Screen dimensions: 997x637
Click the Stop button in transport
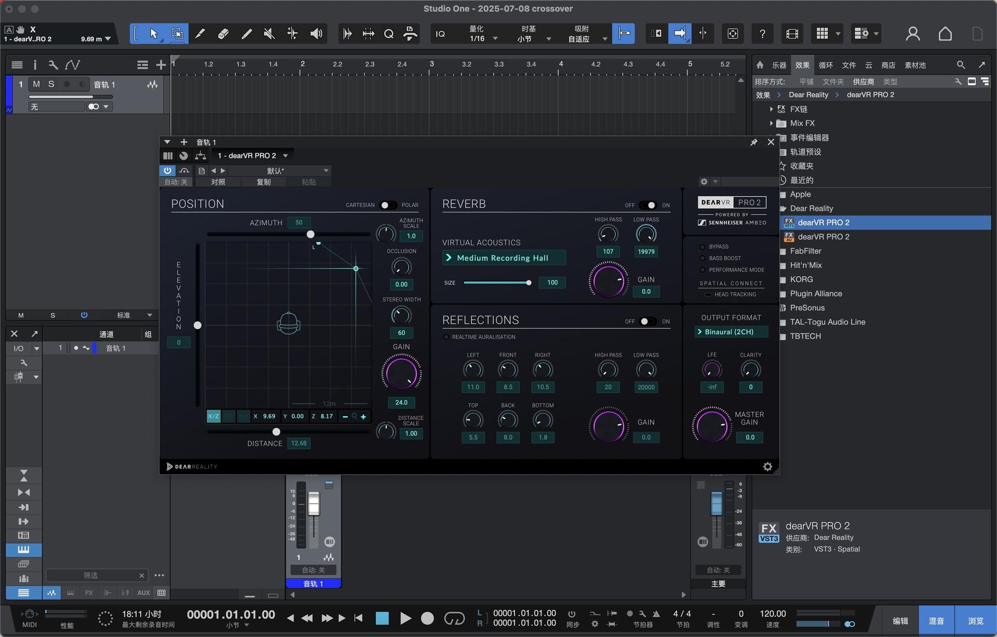pyautogui.click(x=382, y=618)
